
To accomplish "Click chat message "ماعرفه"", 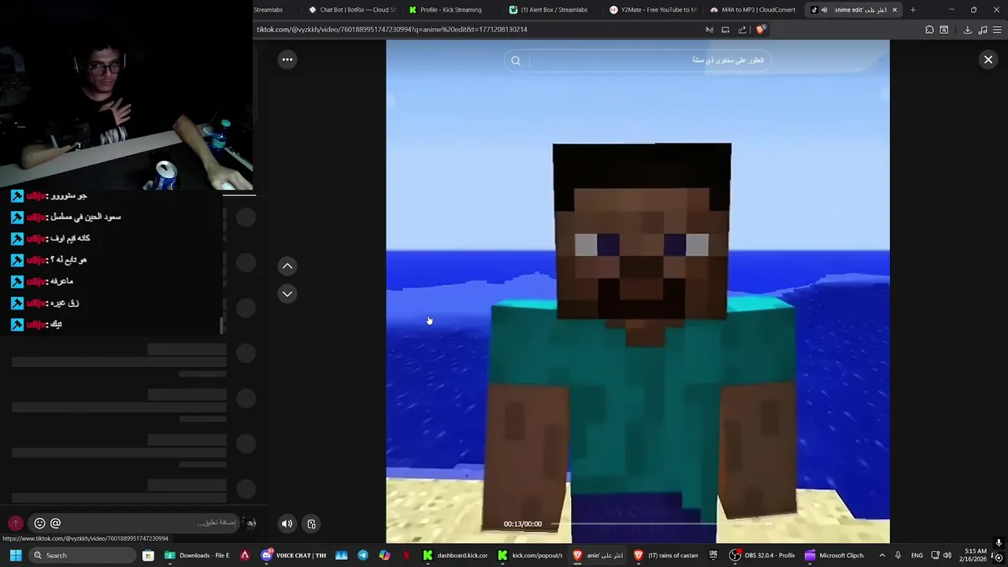I will (61, 281).
